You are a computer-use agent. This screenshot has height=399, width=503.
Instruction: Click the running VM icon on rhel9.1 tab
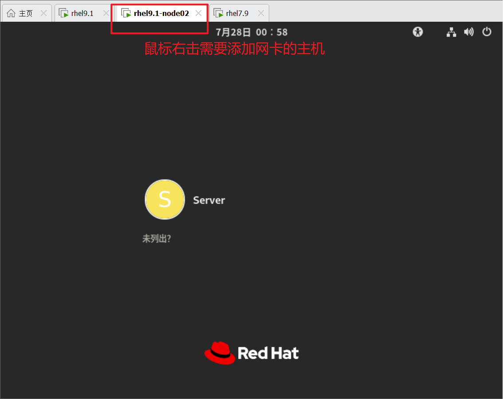click(63, 13)
